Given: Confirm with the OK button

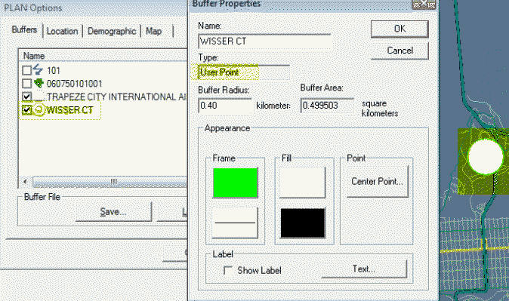Looking at the screenshot, I should tap(399, 29).
